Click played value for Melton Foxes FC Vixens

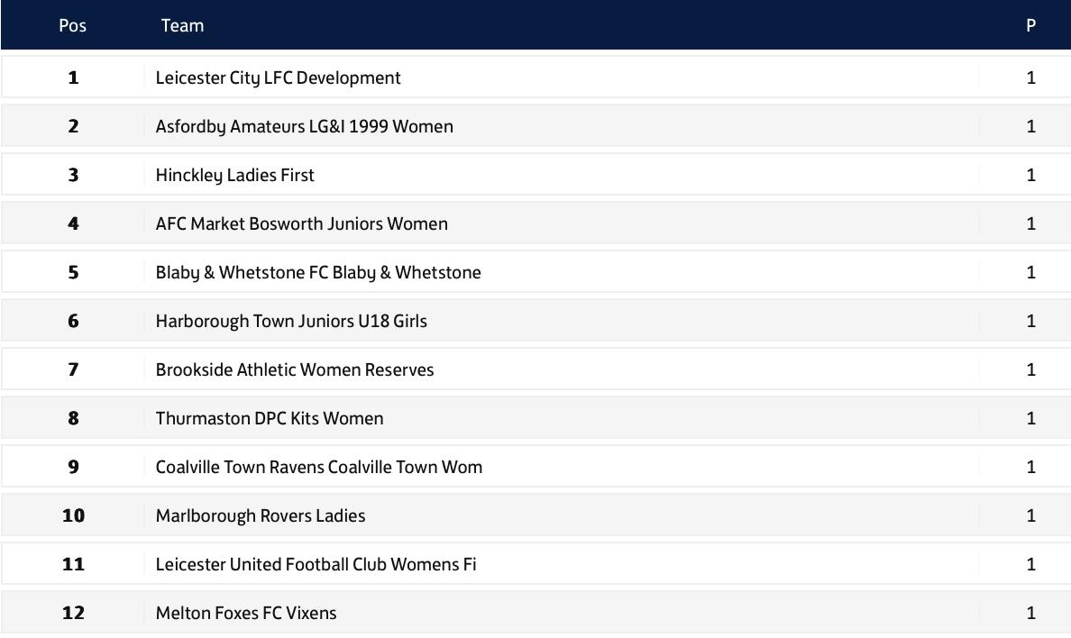1030,613
